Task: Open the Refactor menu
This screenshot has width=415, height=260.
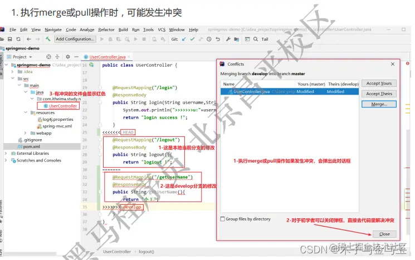Action: pos(106,30)
